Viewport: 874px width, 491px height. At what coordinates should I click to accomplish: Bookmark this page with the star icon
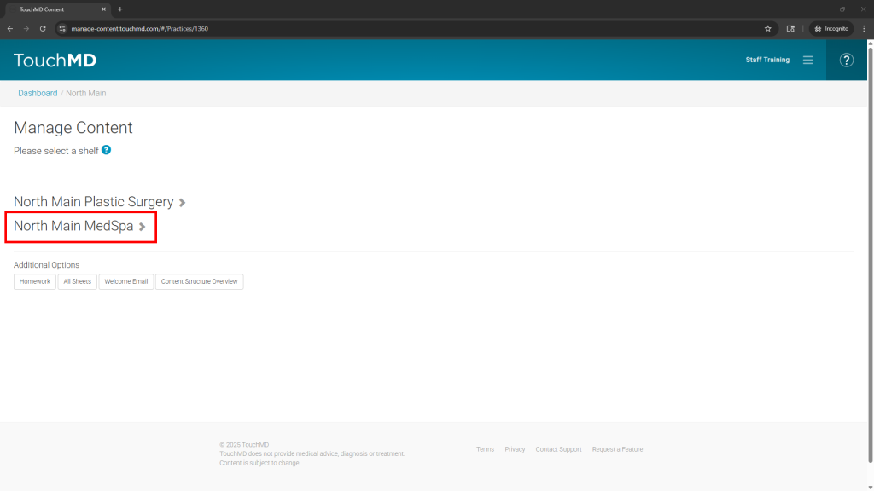pyautogui.click(x=767, y=28)
